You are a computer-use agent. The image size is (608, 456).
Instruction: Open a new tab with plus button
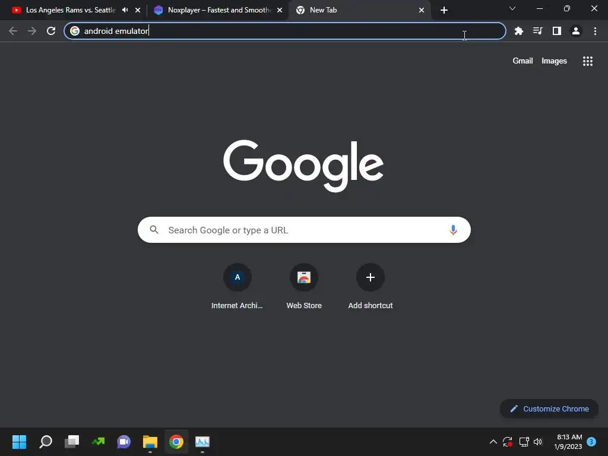point(444,10)
